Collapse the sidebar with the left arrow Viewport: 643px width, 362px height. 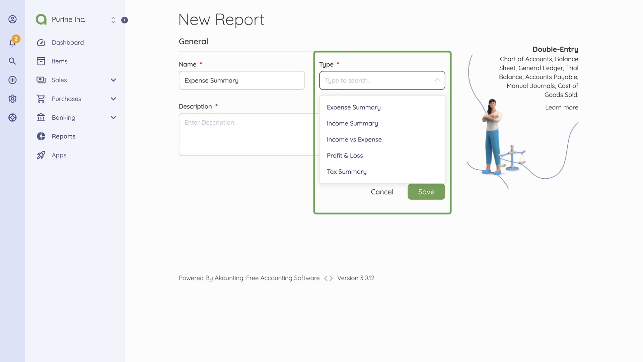point(125,20)
